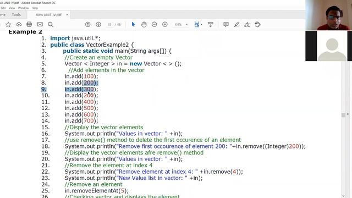
Task: Go to next page arrow
Action: pyautogui.click(x=98, y=24)
